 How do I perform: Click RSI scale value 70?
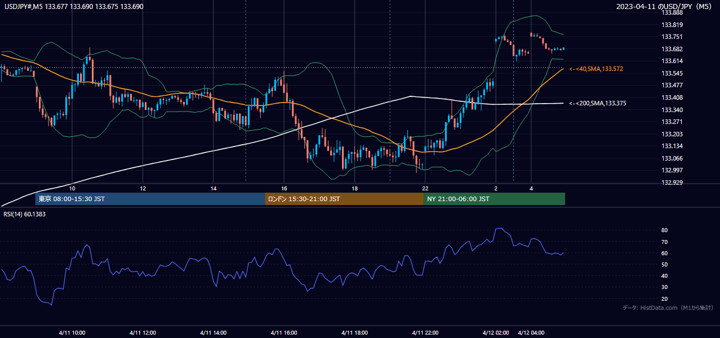point(664,242)
